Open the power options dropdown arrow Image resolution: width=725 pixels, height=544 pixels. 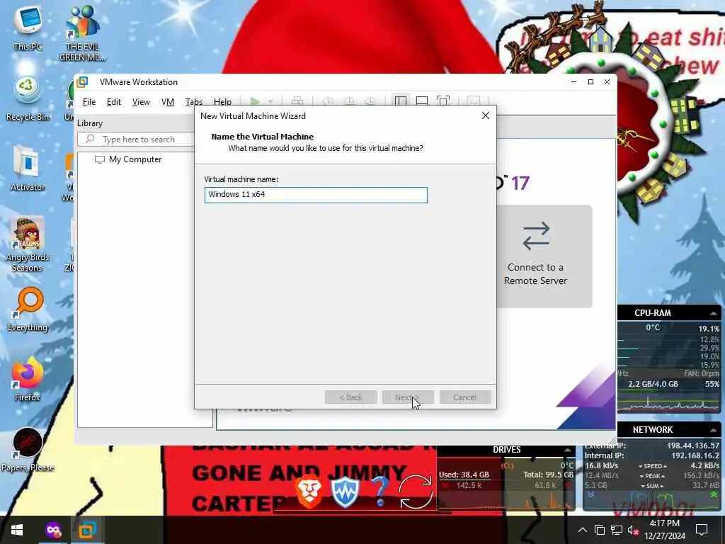[270, 101]
